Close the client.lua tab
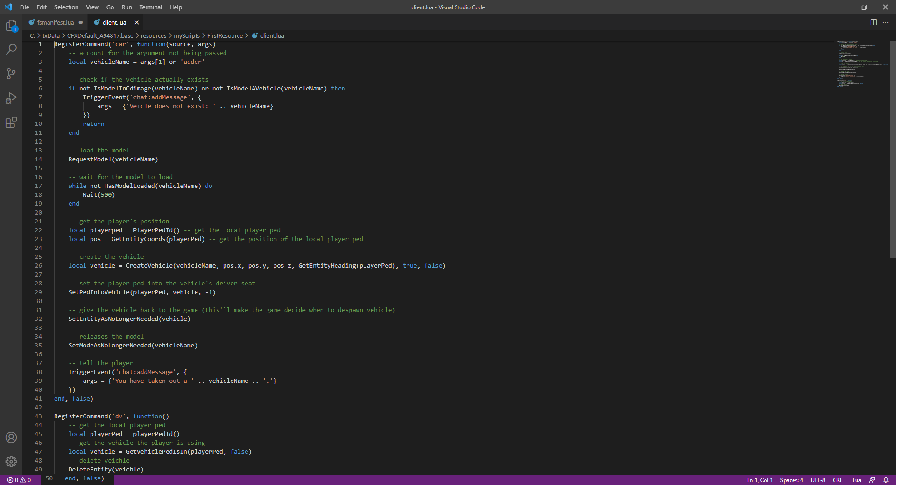The height and width of the screenshot is (485, 899). (137, 22)
